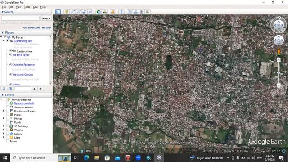Select the Add Image Overlay tool
The image size is (288, 162).
pyautogui.click(x=84, y=12)
